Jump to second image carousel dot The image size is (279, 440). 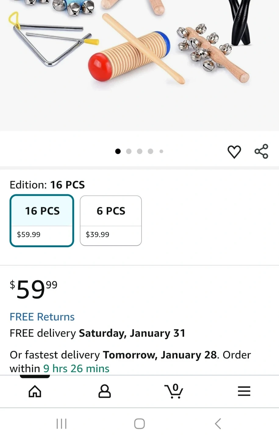pos(129,151)
